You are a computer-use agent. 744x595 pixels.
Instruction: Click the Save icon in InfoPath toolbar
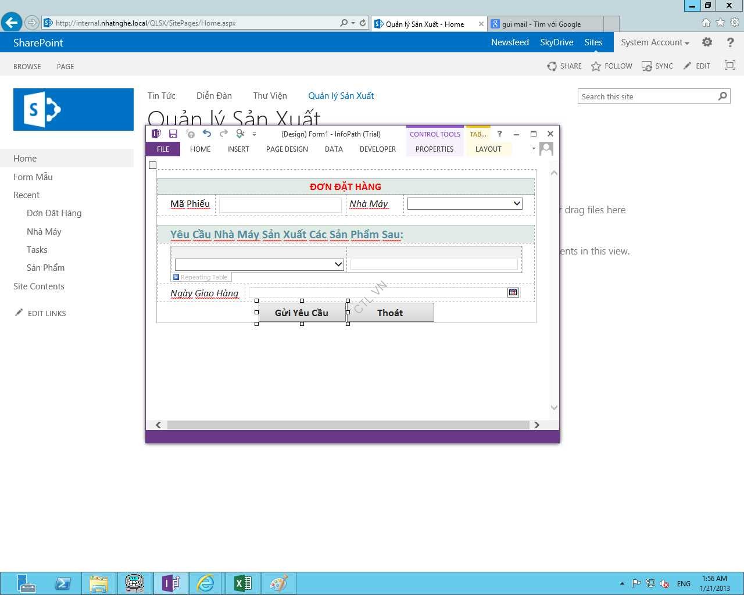(x=173, y=134)
